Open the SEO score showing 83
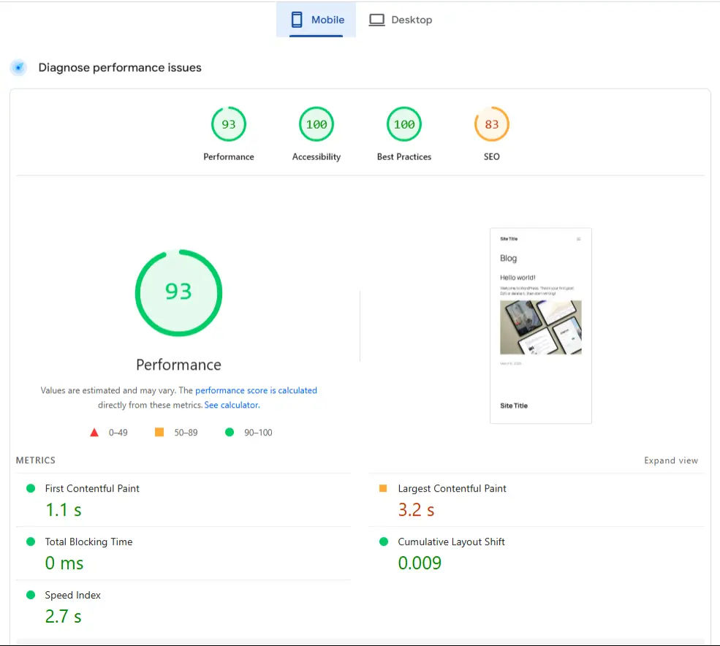The height and width of the screenshot is (646, 720). (x=491, y=123)
